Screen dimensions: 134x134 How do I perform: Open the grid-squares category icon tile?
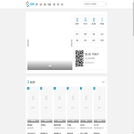[x=77, y=21]
